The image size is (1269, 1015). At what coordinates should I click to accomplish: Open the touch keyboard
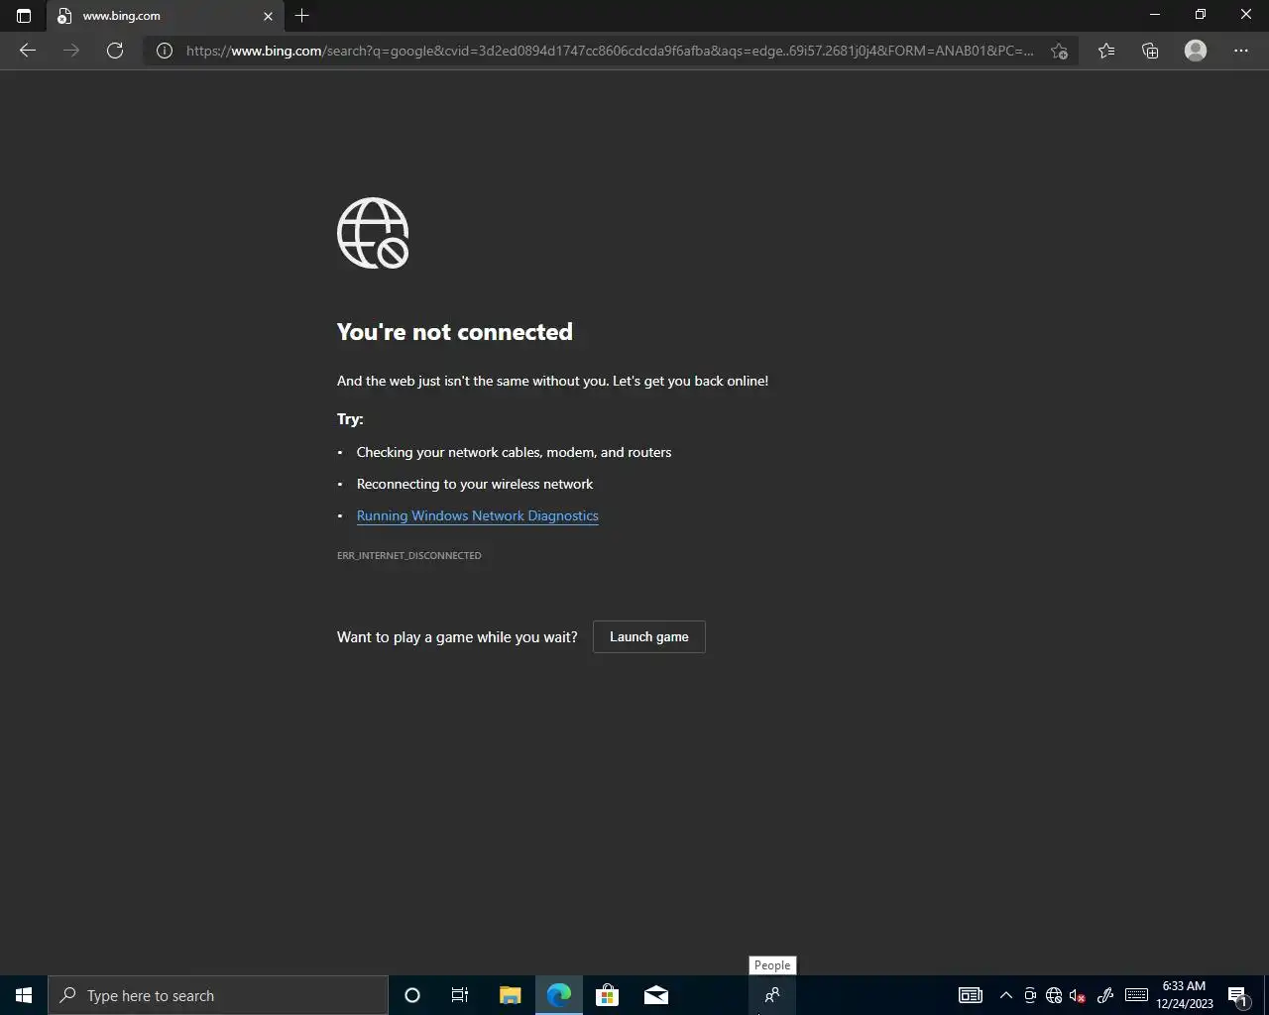1137,995
